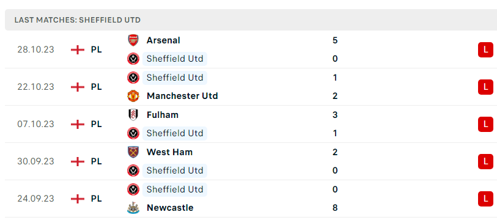Click the Newcastle club crest

[133, 208]
